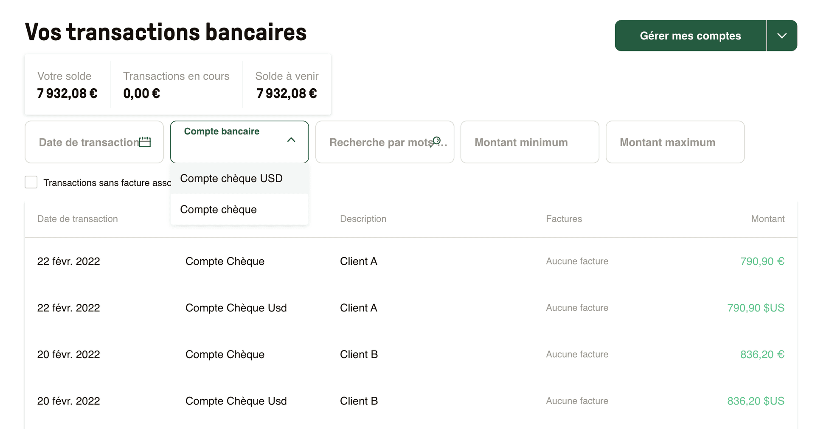Enable the Transactions sans facture checkbox
This screenshot has width=815, height=429.
[31, 182]
